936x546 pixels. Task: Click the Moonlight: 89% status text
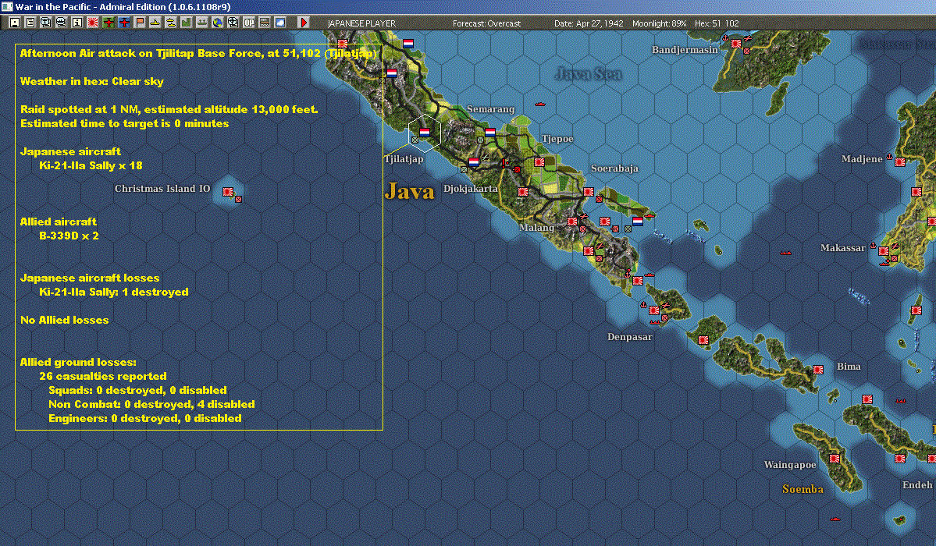659,23
